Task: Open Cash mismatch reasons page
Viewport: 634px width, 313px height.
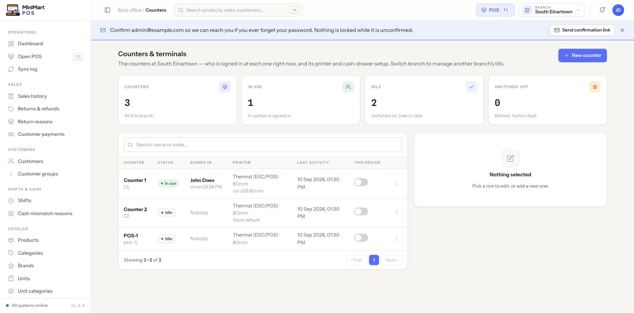Action: 45,214
